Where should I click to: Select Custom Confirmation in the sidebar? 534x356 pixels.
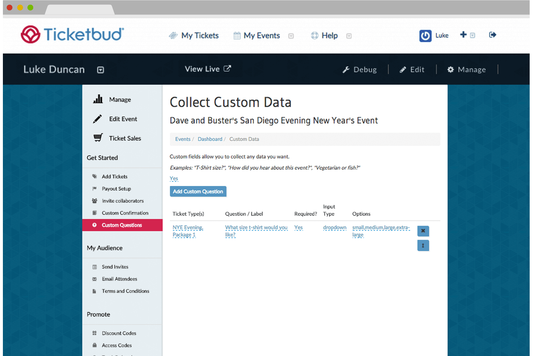(x=125, y=213)
